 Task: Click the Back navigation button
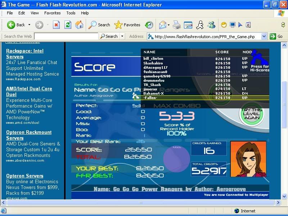point(16,25)
